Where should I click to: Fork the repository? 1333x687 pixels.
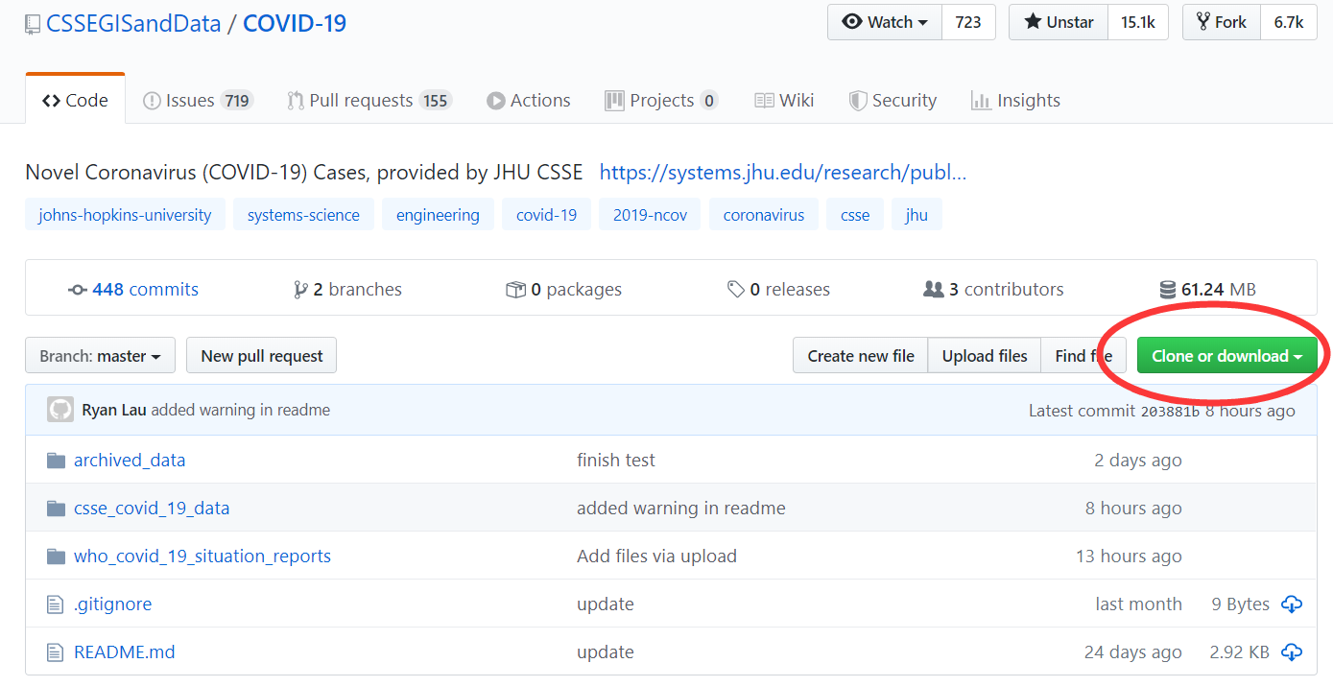point(1221,22)
